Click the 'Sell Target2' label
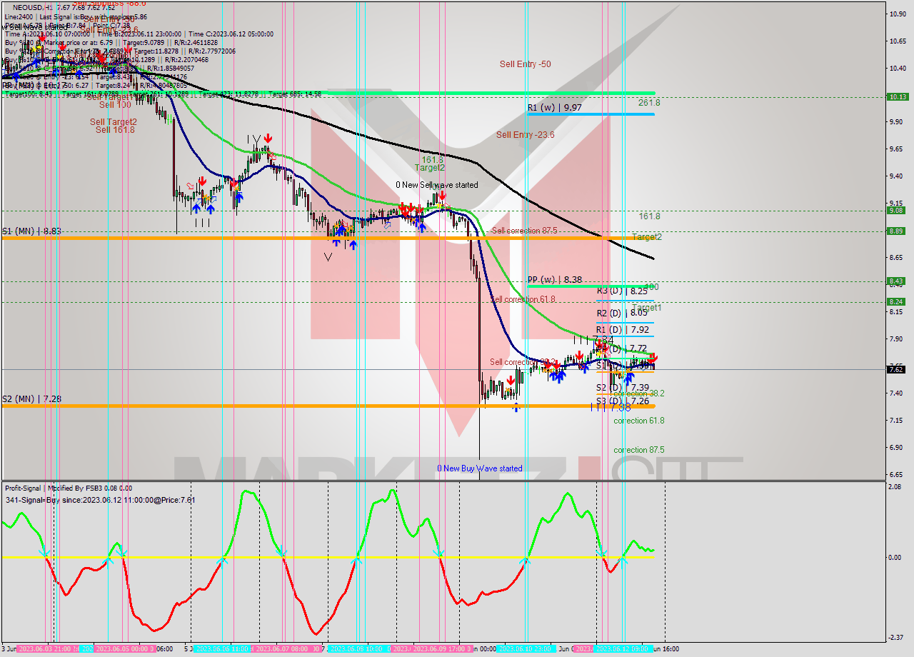The width and height of the screenshot is (914, 657). click(x=113, y=122)
